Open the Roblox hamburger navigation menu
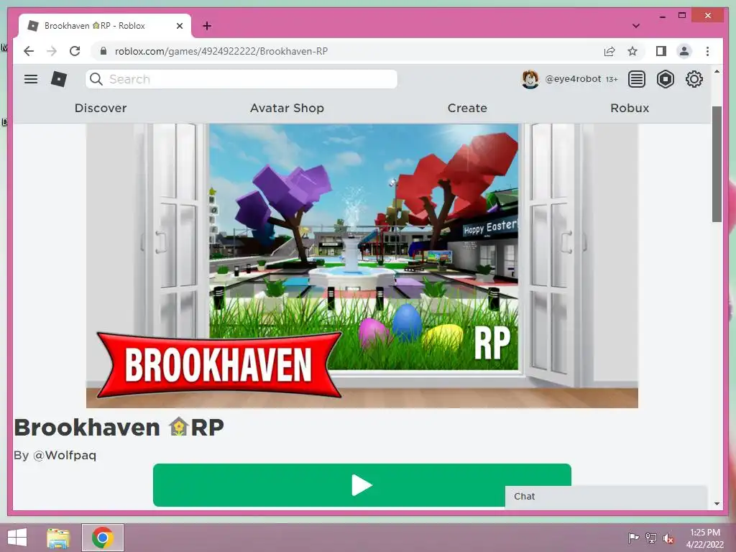Screen dimensions: 736x552 click(x=31, y=79)
